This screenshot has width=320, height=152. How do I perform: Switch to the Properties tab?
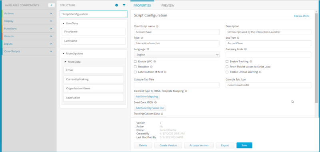[x=142, y=6]
